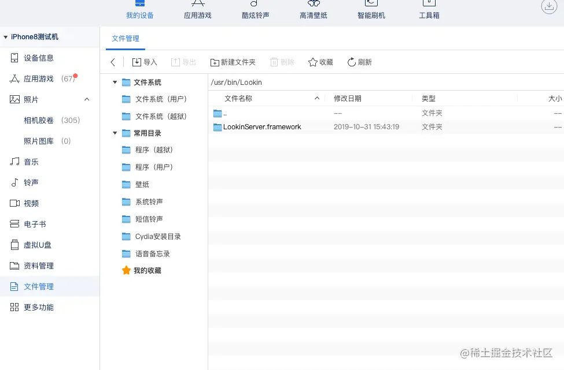564x370 pixels.
Task: Open the 工具箱 toolbox section
Action: [x=429, y=10]
